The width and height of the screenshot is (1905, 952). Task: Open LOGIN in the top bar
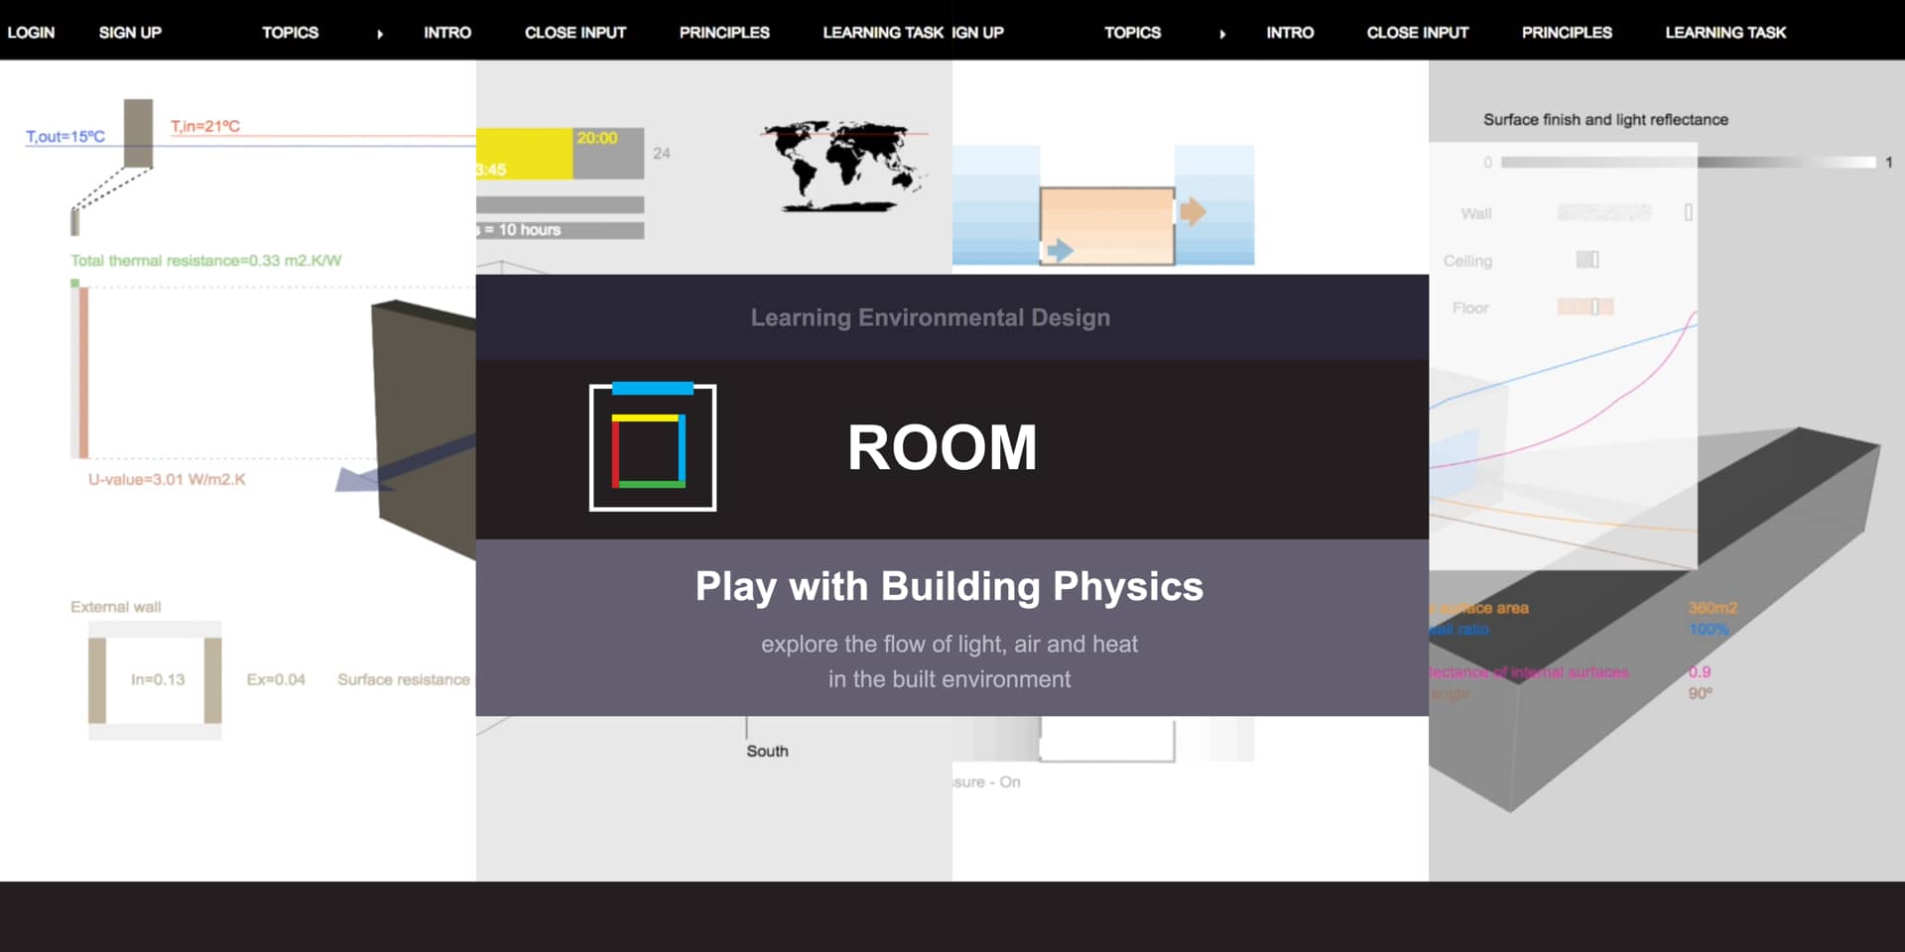[31, 33]
